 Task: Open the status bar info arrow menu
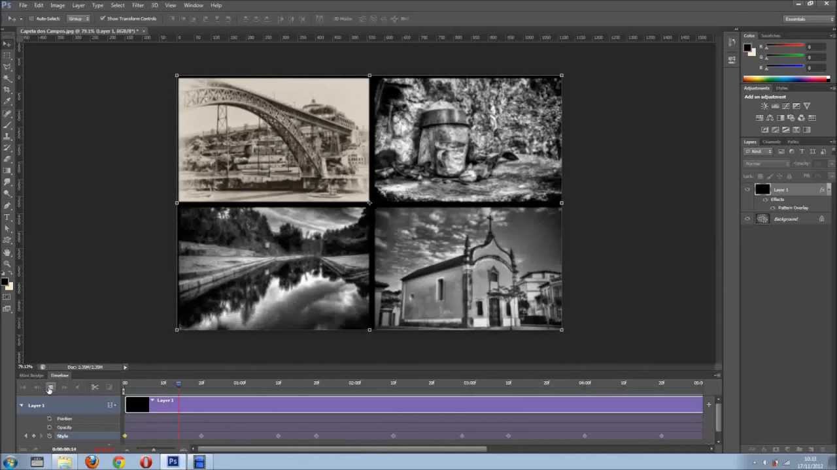pyautogui.click(x=125, y=367)
